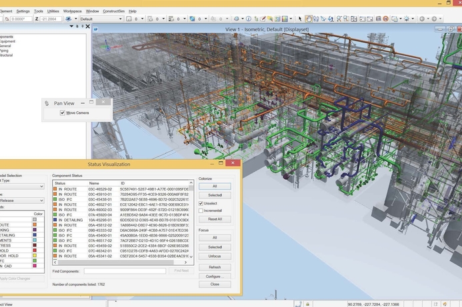Click the copy view windows icon

point(395,19)
